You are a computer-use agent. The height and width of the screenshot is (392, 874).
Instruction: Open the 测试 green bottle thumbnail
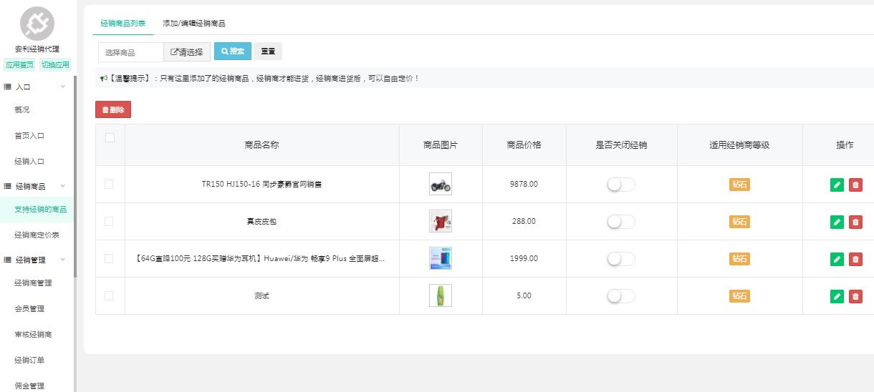click(441, 296)
